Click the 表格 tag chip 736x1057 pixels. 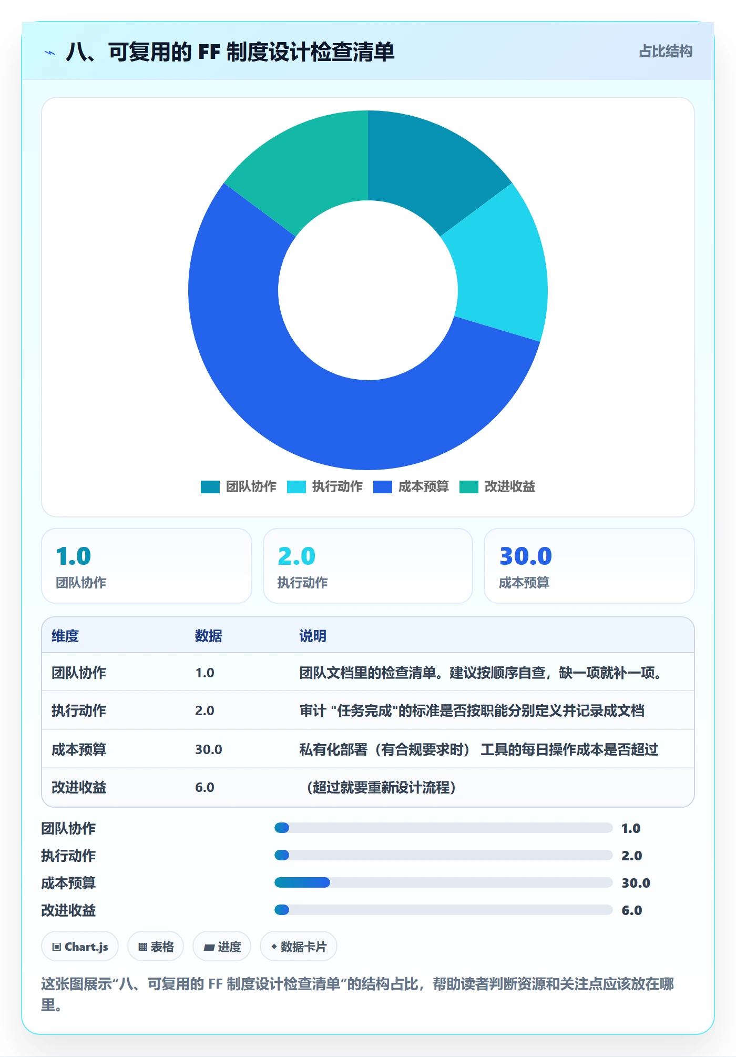click(156, 947)
